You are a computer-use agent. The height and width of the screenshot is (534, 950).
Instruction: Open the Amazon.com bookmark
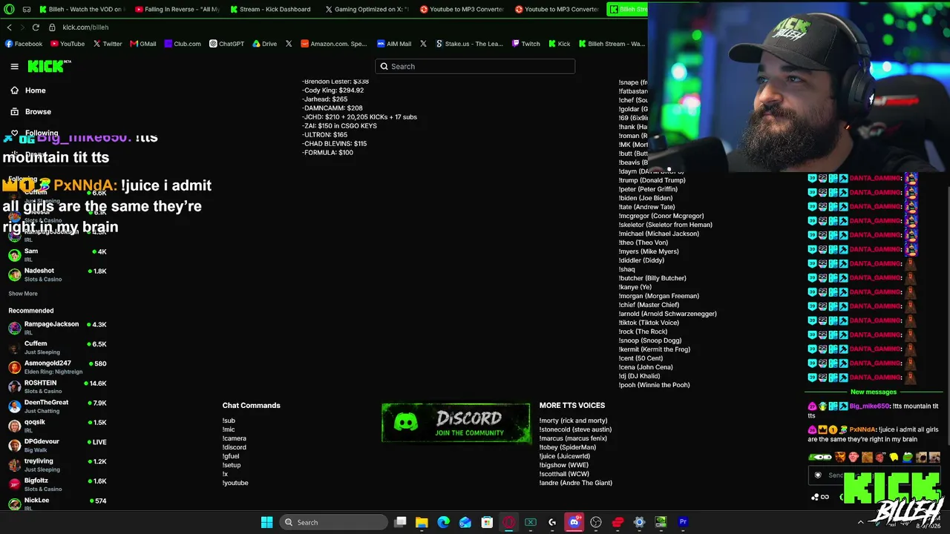[334, 44]
